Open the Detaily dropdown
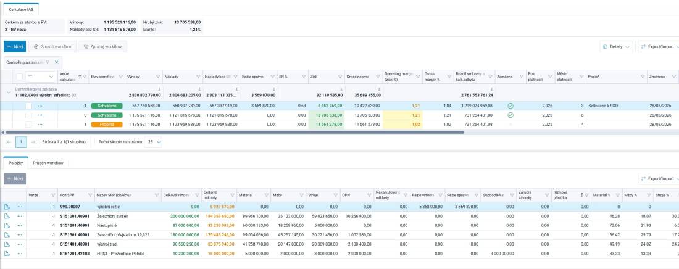Image resolution: width=679 pixels, height=269 pixels. 617,46
